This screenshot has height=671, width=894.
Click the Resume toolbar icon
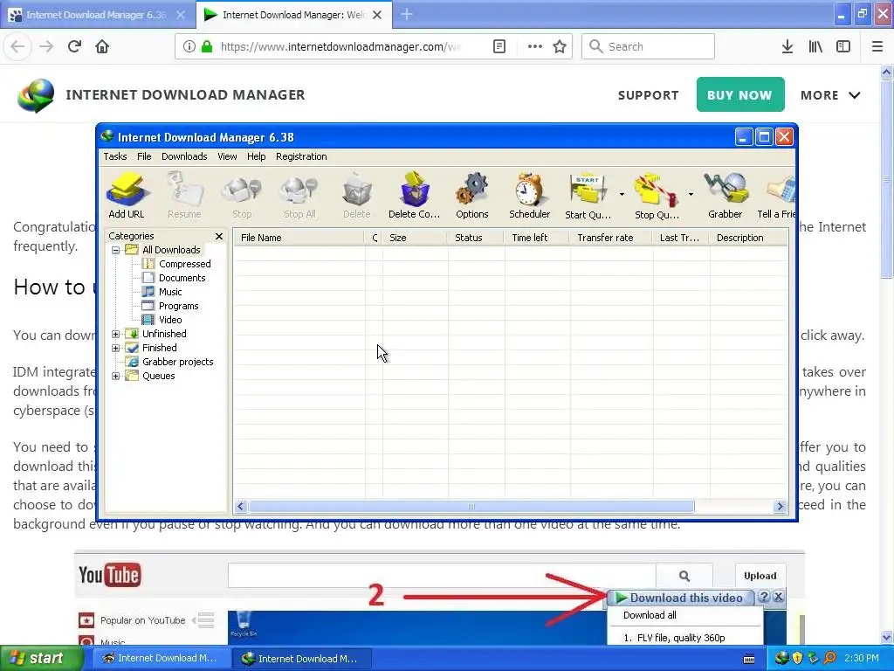pos(184,195)
